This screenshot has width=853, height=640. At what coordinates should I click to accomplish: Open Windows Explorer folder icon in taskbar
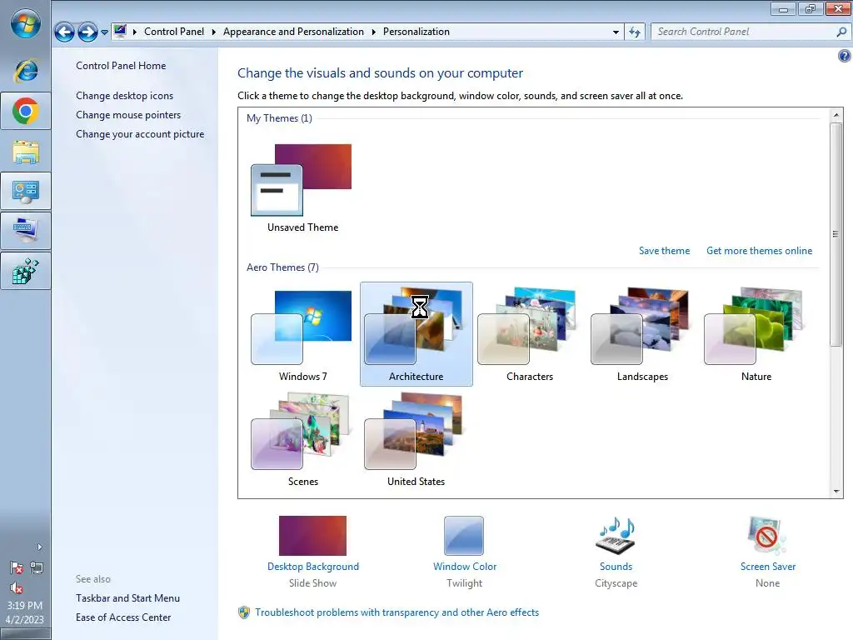tap(26, 152)
